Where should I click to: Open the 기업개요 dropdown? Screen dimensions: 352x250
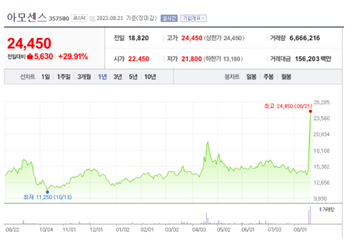193,18
